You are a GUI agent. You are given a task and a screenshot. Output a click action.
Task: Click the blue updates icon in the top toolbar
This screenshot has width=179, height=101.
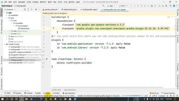[x=174, y=6]
